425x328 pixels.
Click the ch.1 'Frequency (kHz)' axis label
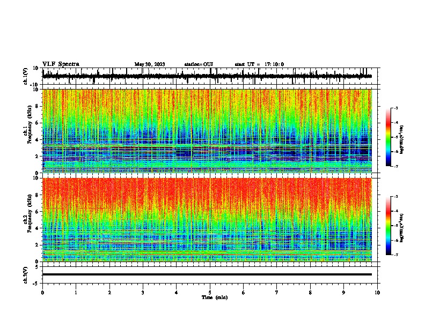[x=30, y=124]
